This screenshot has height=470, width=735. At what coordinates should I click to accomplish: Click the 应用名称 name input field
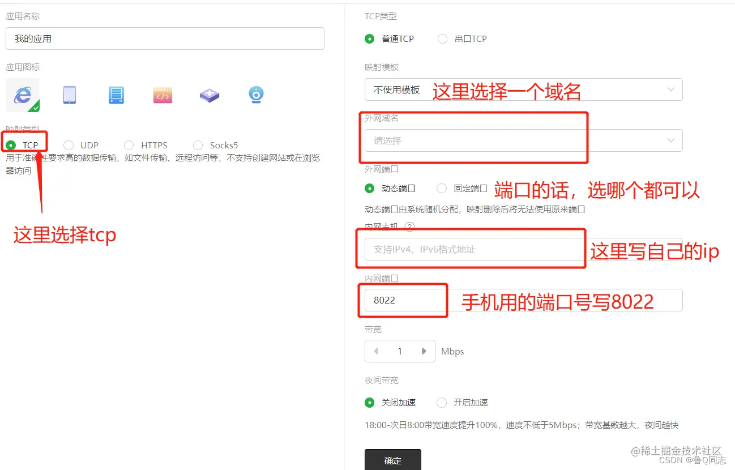[164, 39]
